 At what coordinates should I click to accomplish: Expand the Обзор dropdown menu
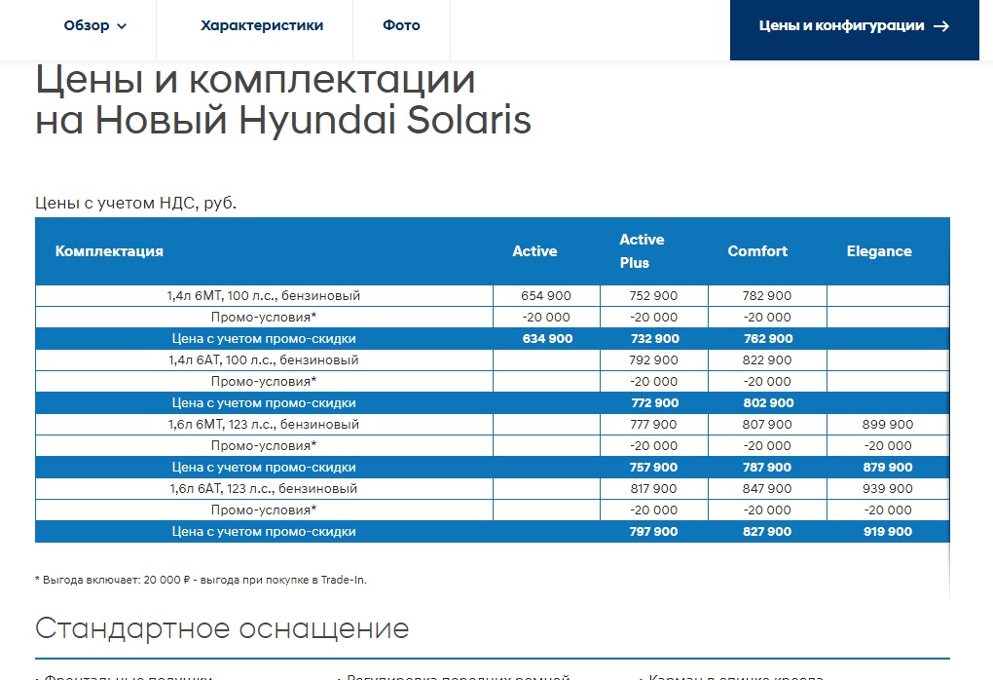coord(95,26)
